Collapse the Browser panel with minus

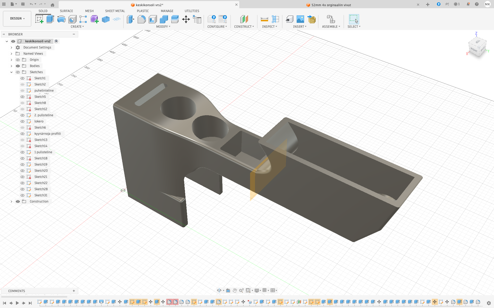coord(74,34)
